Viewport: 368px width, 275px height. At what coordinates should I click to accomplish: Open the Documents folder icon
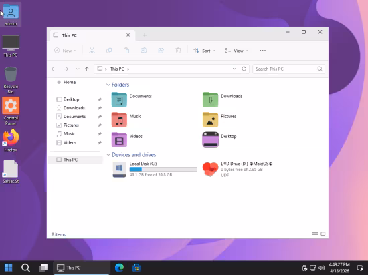click(119, 99)
